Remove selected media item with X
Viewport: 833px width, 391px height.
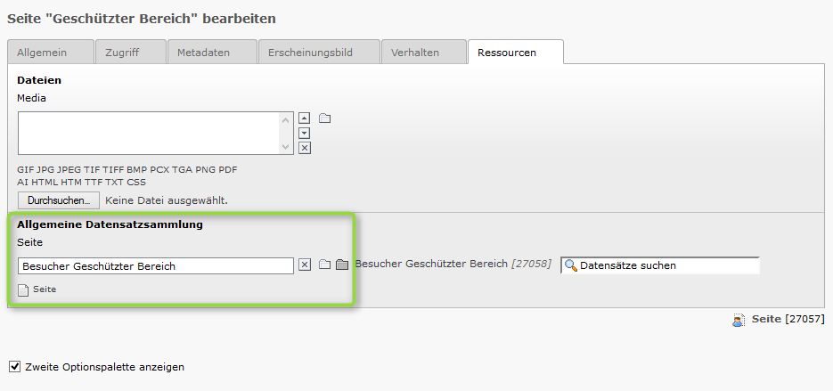[304, 148]
